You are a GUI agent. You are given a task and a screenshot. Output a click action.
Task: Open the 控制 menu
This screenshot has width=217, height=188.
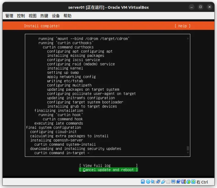coord(21,16)
